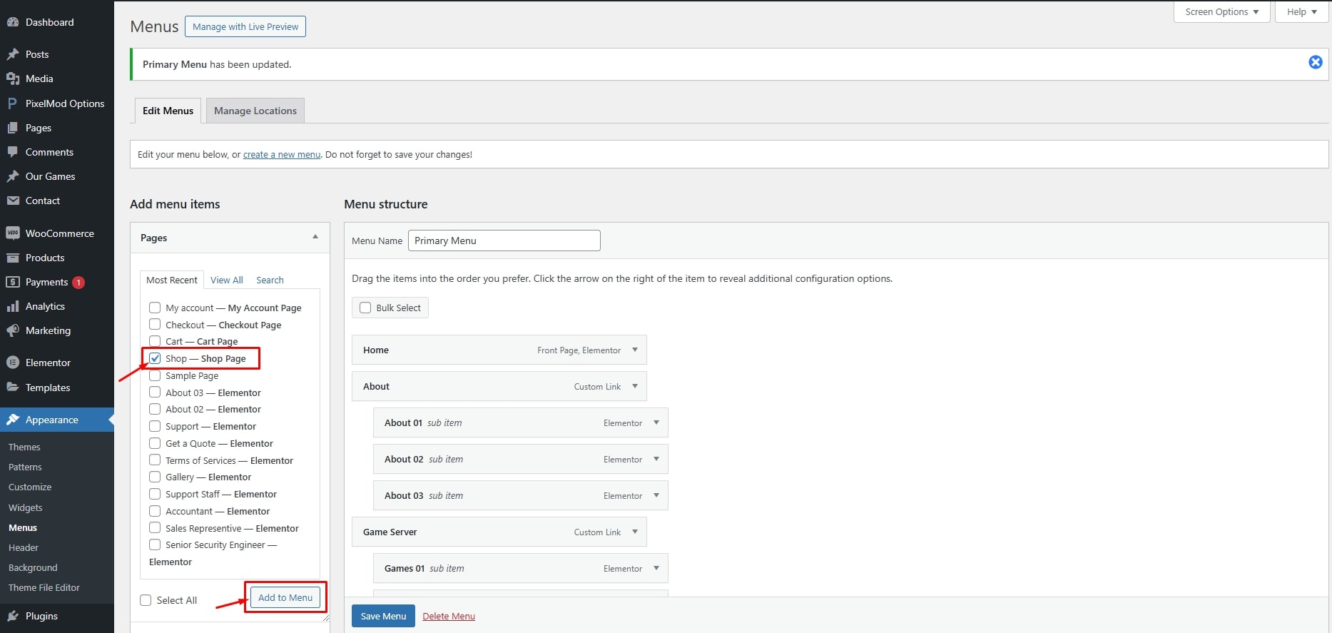Switch to the Manage Locations tab
1332x633 pixels.
pyautogui.click(x=255, y=111)
